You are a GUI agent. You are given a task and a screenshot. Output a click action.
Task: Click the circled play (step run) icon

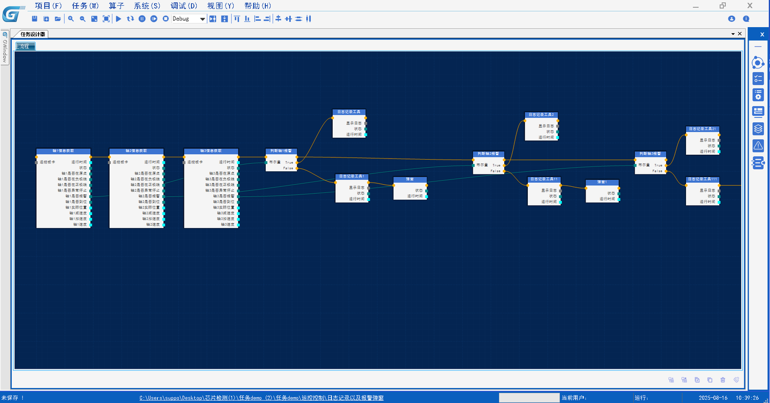154,19
